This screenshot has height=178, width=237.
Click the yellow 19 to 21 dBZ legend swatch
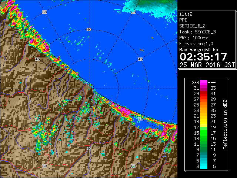[203, 122]
